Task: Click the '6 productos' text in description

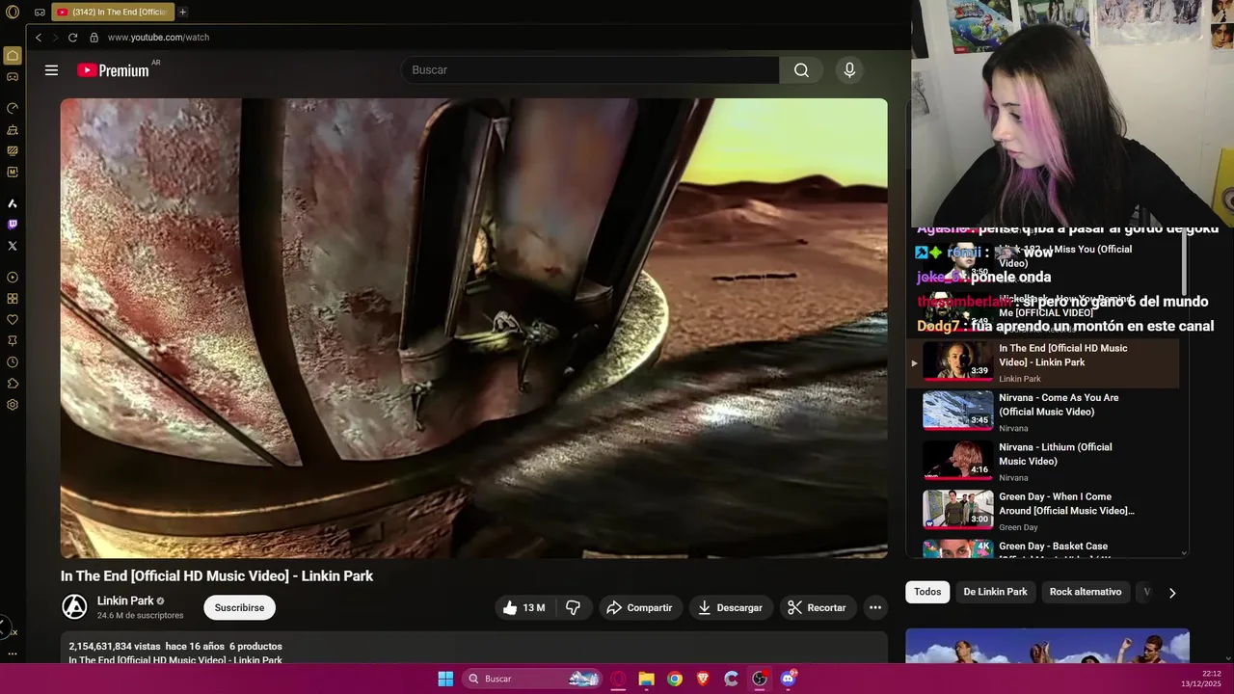Action: 255,647
